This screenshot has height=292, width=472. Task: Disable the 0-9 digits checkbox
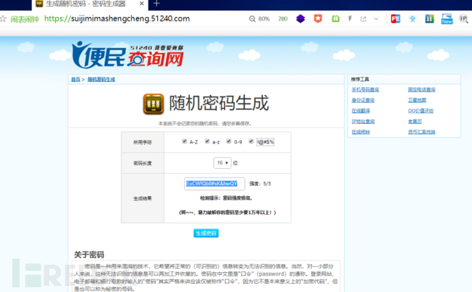[x=228, y=142]
